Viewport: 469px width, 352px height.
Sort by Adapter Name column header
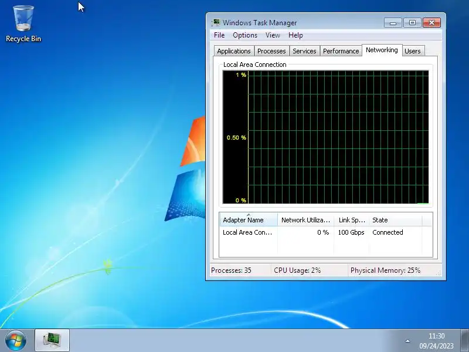[x=248, y=219]
